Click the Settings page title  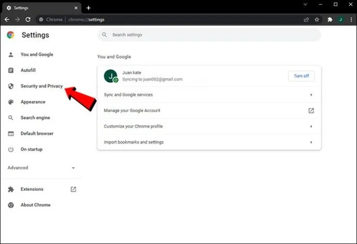pos(35,35)
